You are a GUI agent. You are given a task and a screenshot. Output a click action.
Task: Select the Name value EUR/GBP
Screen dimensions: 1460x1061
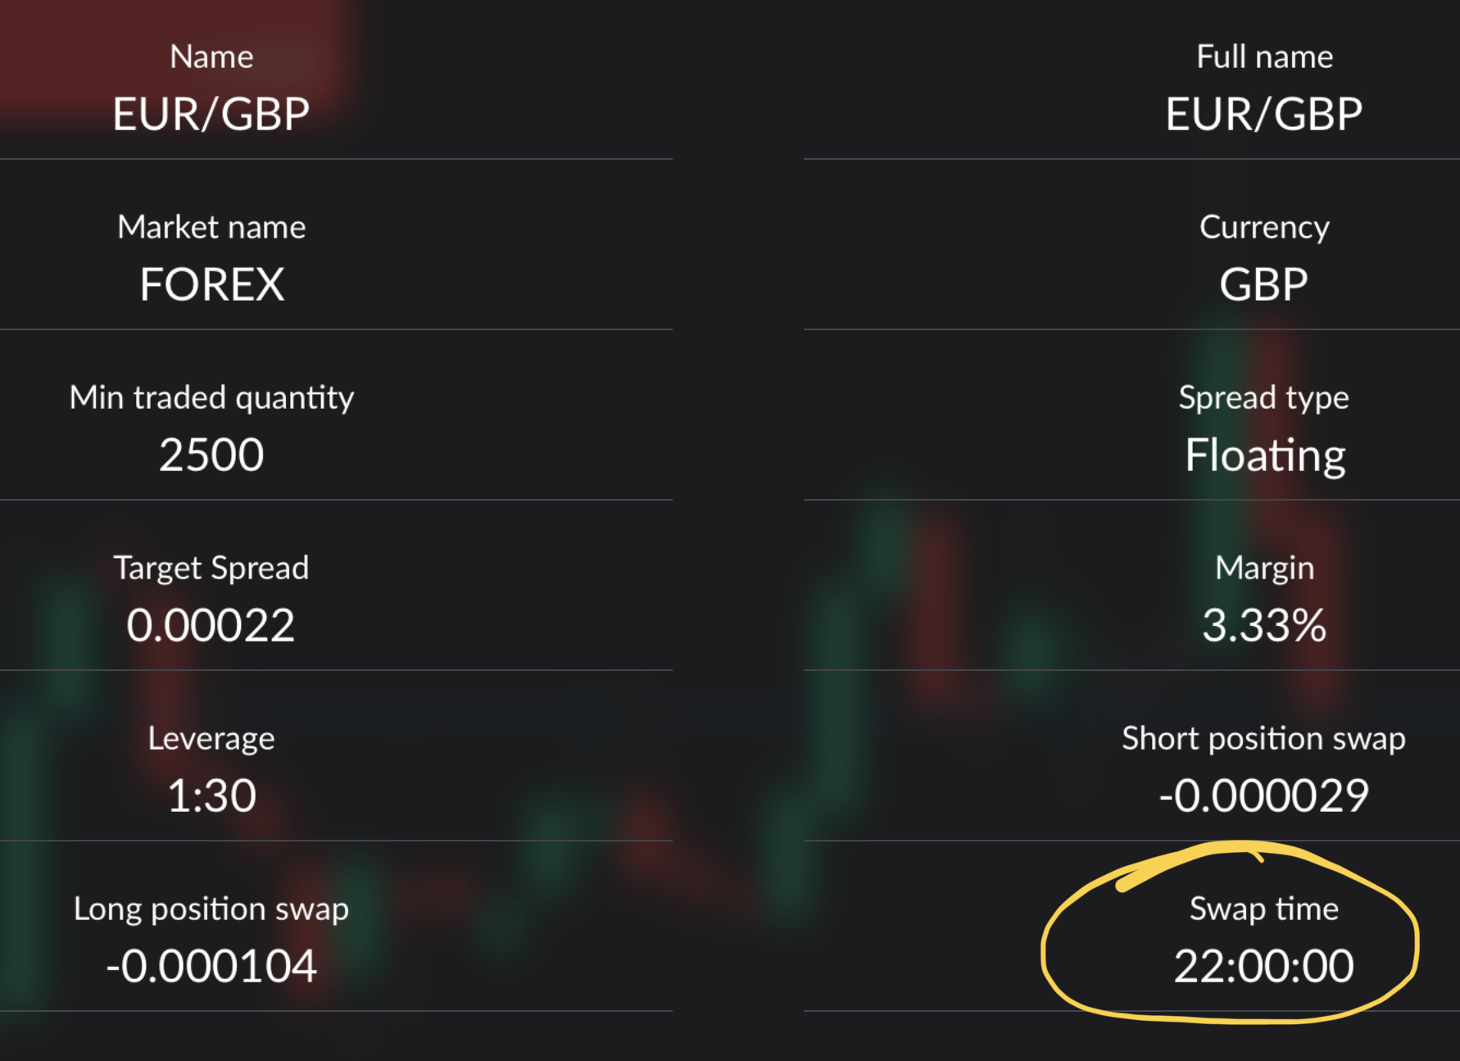(x=211, y=114)
